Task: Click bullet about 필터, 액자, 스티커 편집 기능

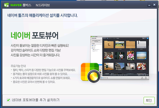Action: coord(43,70)
